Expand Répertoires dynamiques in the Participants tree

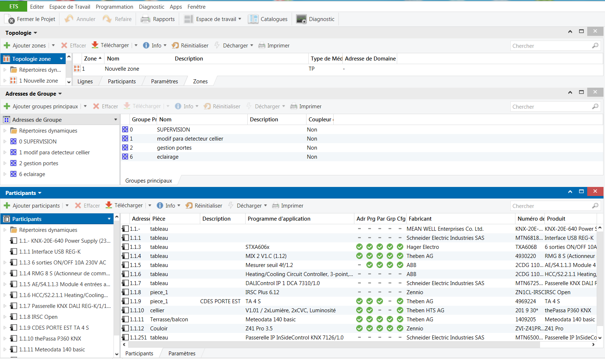coord(5,230)
